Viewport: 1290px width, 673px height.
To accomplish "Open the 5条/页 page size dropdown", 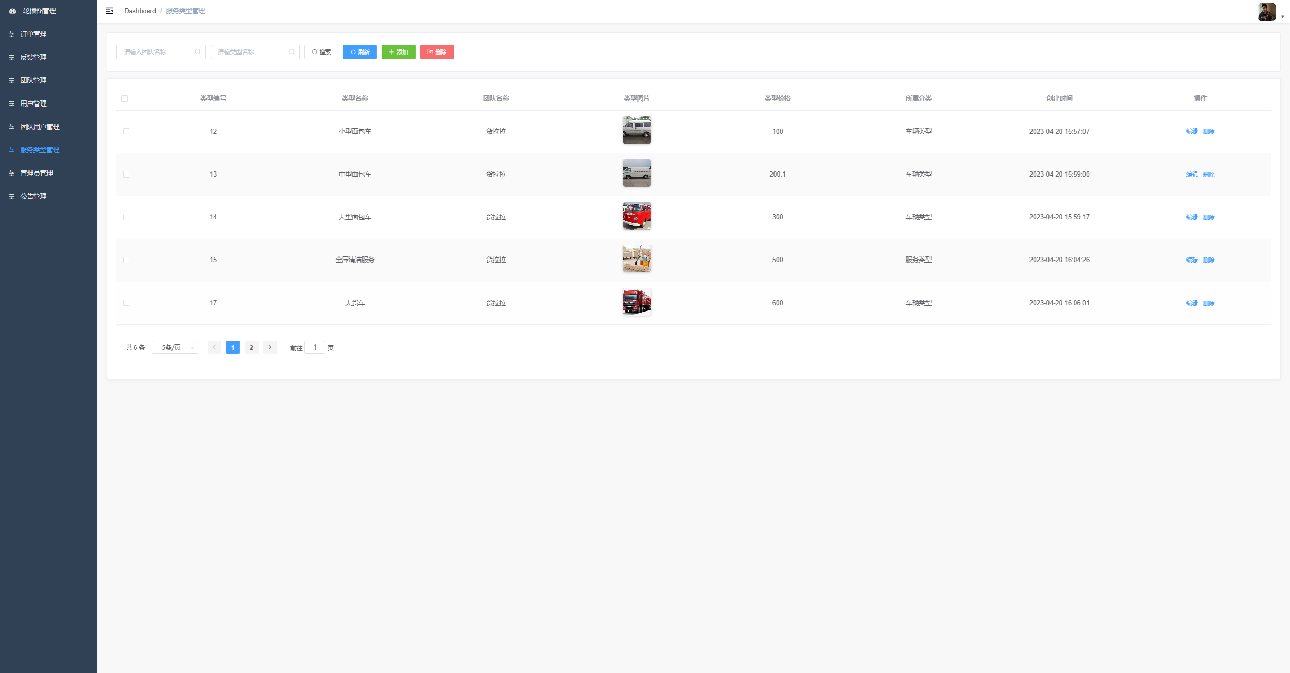I will coord(175,348).
